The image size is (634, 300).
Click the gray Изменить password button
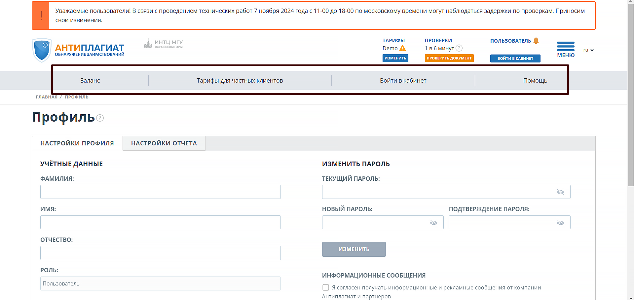[354, 249]
